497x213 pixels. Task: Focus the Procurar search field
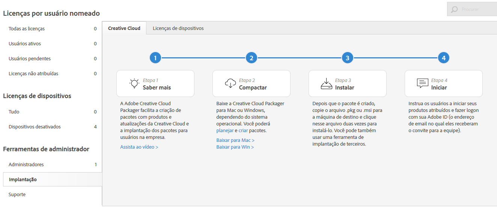(472, 9)
